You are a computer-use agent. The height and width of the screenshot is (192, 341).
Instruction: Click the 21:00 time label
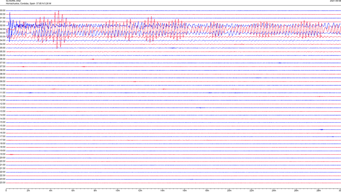pyautogui.click(x=2, y=165)
